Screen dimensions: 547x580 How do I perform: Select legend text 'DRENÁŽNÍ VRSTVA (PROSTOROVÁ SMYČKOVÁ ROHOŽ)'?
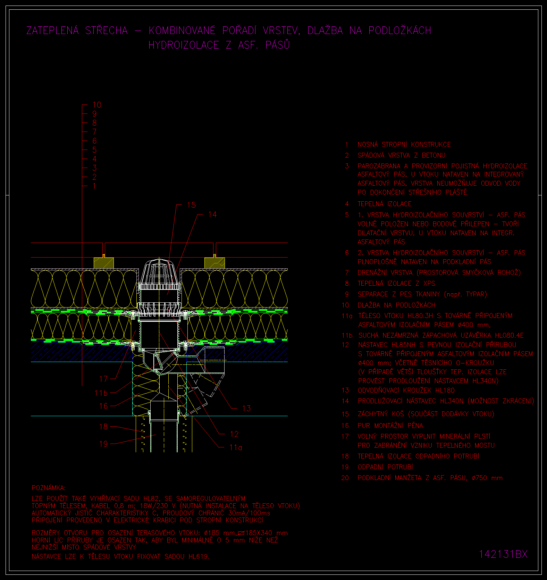(x=439, y=272)
